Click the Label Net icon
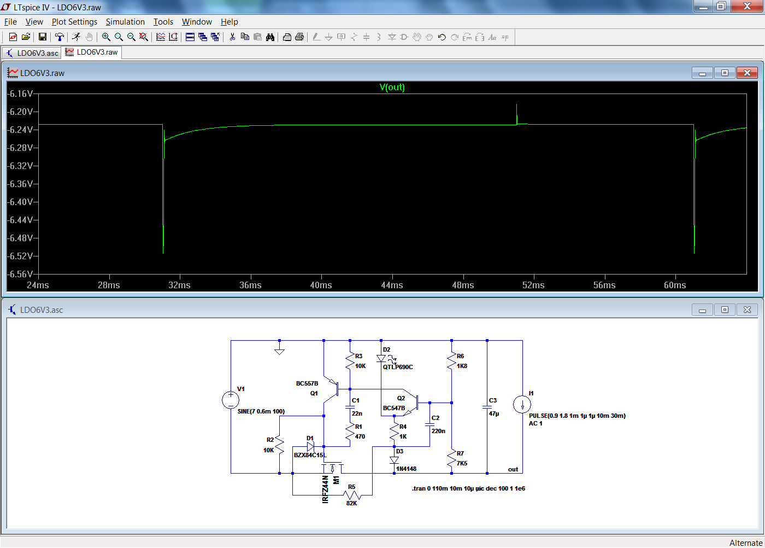The width and height of the screenshot is (765, 548). pos(342,37)
